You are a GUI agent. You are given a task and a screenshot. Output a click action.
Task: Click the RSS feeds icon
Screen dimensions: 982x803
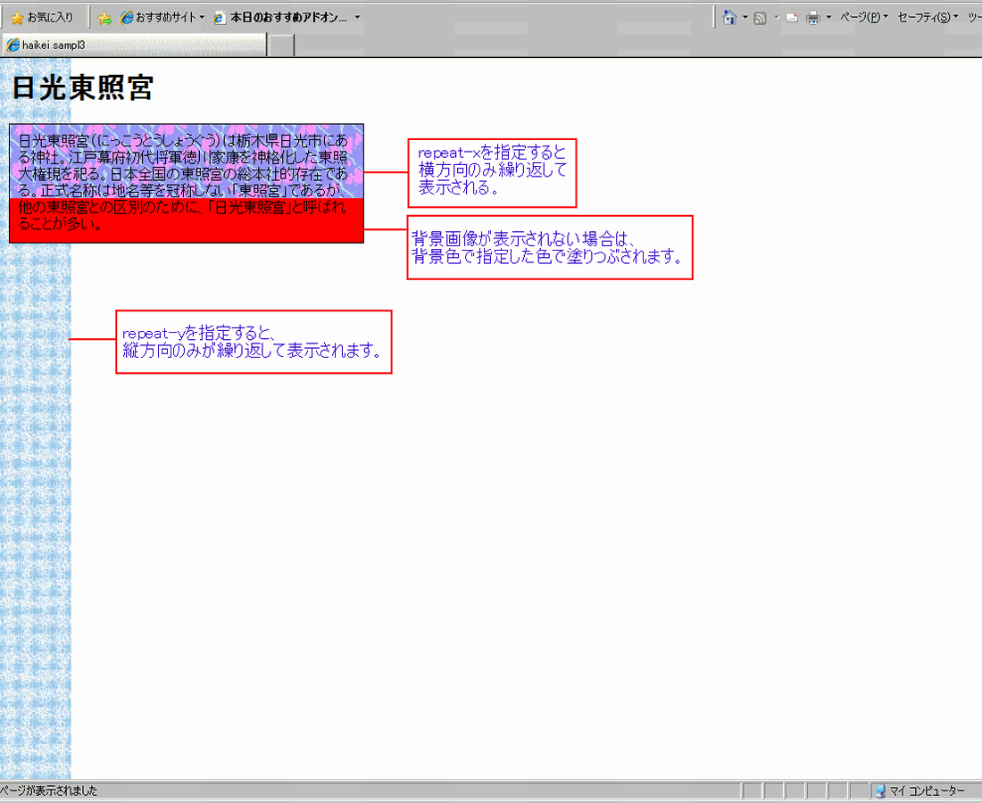coord(761,18)
